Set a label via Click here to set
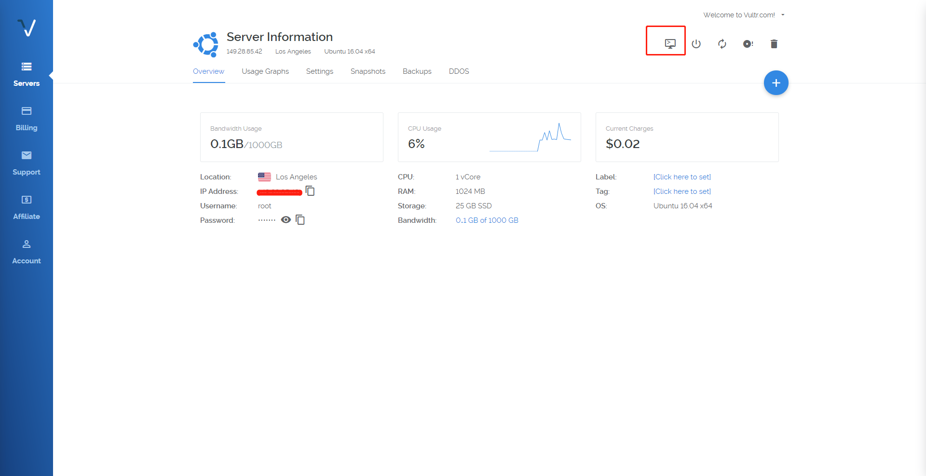This screenshot has height=476, width=926. pyautogui.click(x=681, y=177)
